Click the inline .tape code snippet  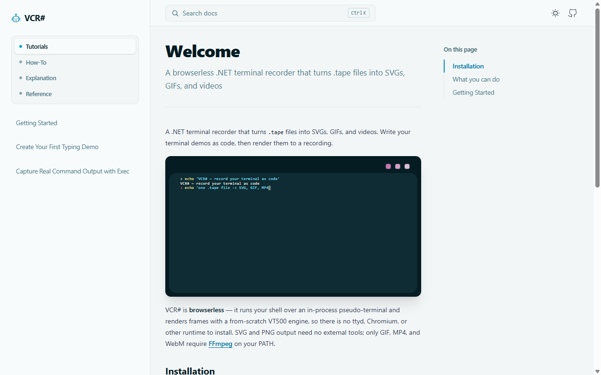276,132
